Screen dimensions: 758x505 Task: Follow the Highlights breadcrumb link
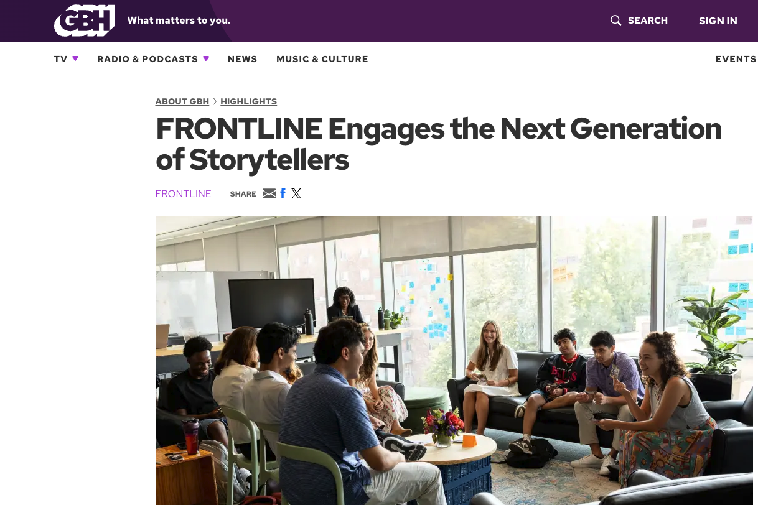tap(248, 101)
